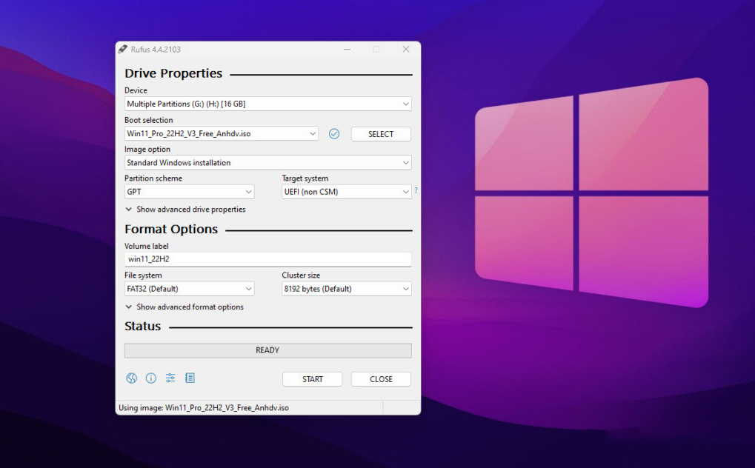This screenshot has height=468, width=755.
Task: Open the About info icon
Action: [151, 378]
